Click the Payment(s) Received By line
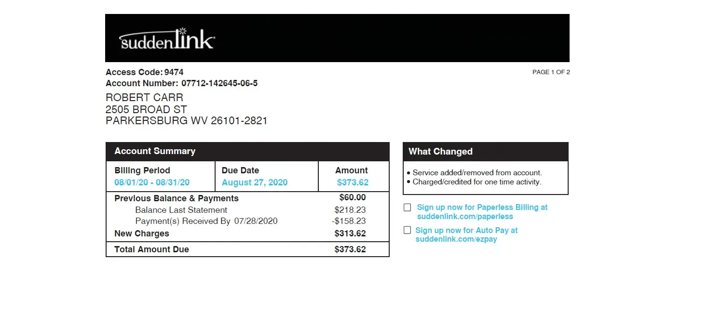The width and height of the screenshot is (722, 325). 206,221
